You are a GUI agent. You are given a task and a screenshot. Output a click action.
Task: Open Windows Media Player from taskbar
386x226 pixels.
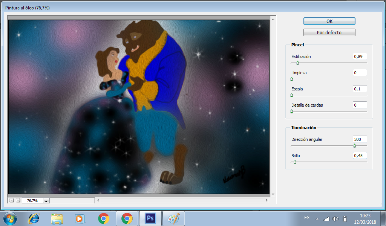[x=80, y=218]
